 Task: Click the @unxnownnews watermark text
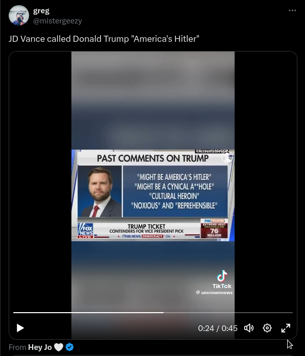coord(214,292)
